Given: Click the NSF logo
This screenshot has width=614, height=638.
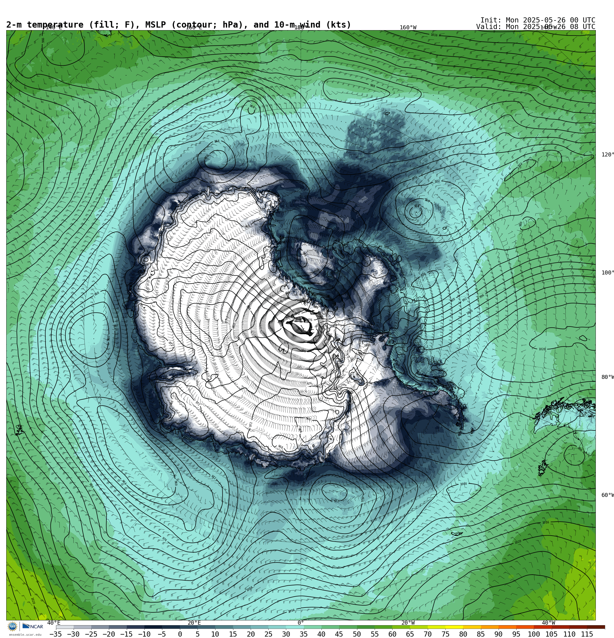Looking at the screenshot, I should tap(12, 627).
